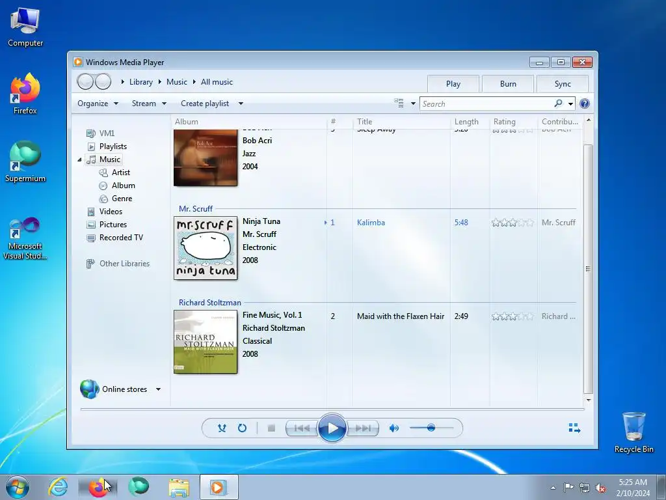Start playback with the round Play button
Screen dimensions: 666x500
332,428
